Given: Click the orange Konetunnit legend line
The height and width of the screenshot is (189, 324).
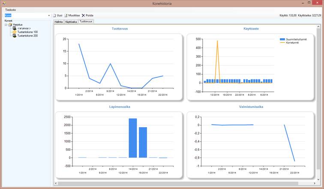Looking at the screenshot, I should click(282, 43).
